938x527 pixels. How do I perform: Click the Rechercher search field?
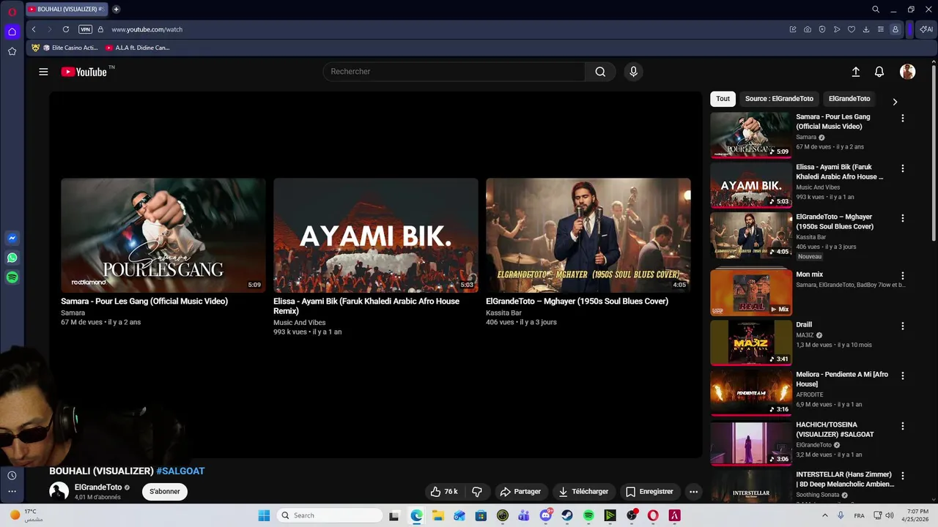pos(454,72)
